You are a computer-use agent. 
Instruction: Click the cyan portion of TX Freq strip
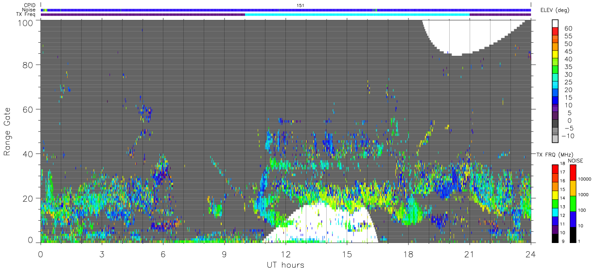[357, 15]
